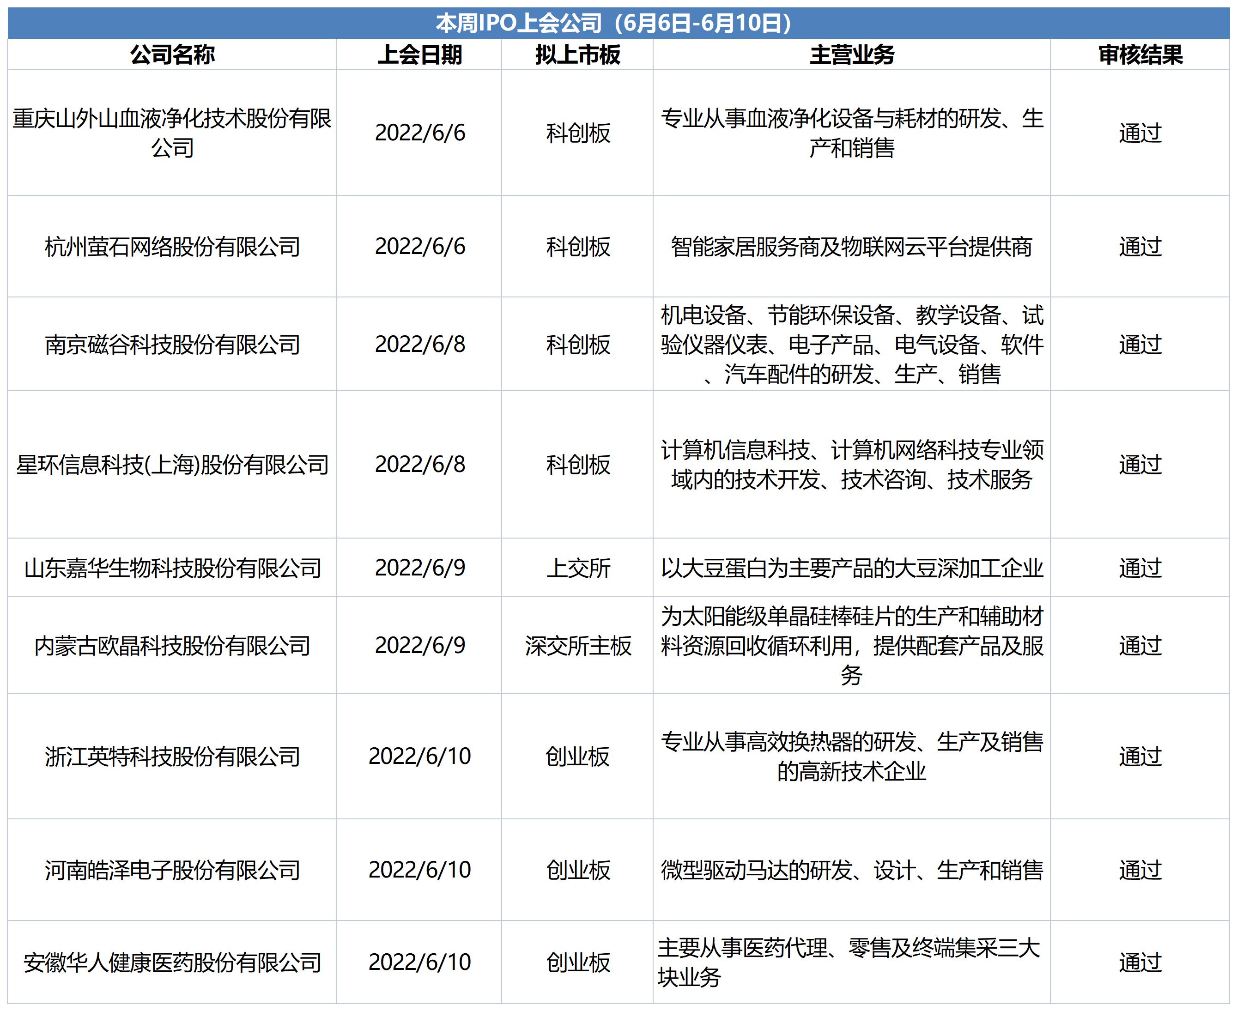1237x1011 pixels.
Task: Click 通过 result for 杭州萤石网络 row
Action: (x=1140, y=247)
